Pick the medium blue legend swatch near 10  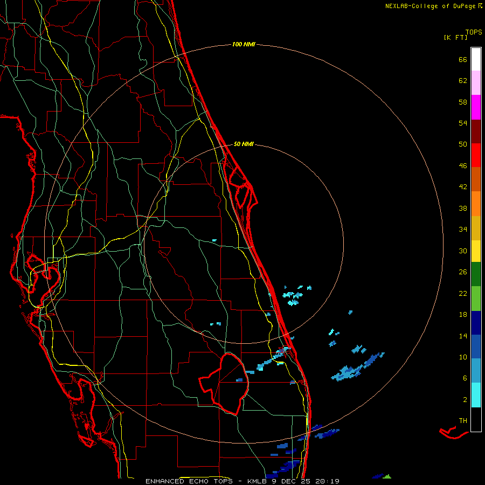coord(476,347)
